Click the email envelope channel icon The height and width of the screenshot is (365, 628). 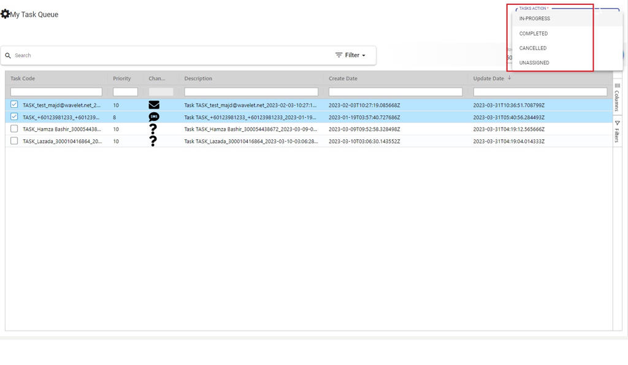tap(154, 105)
